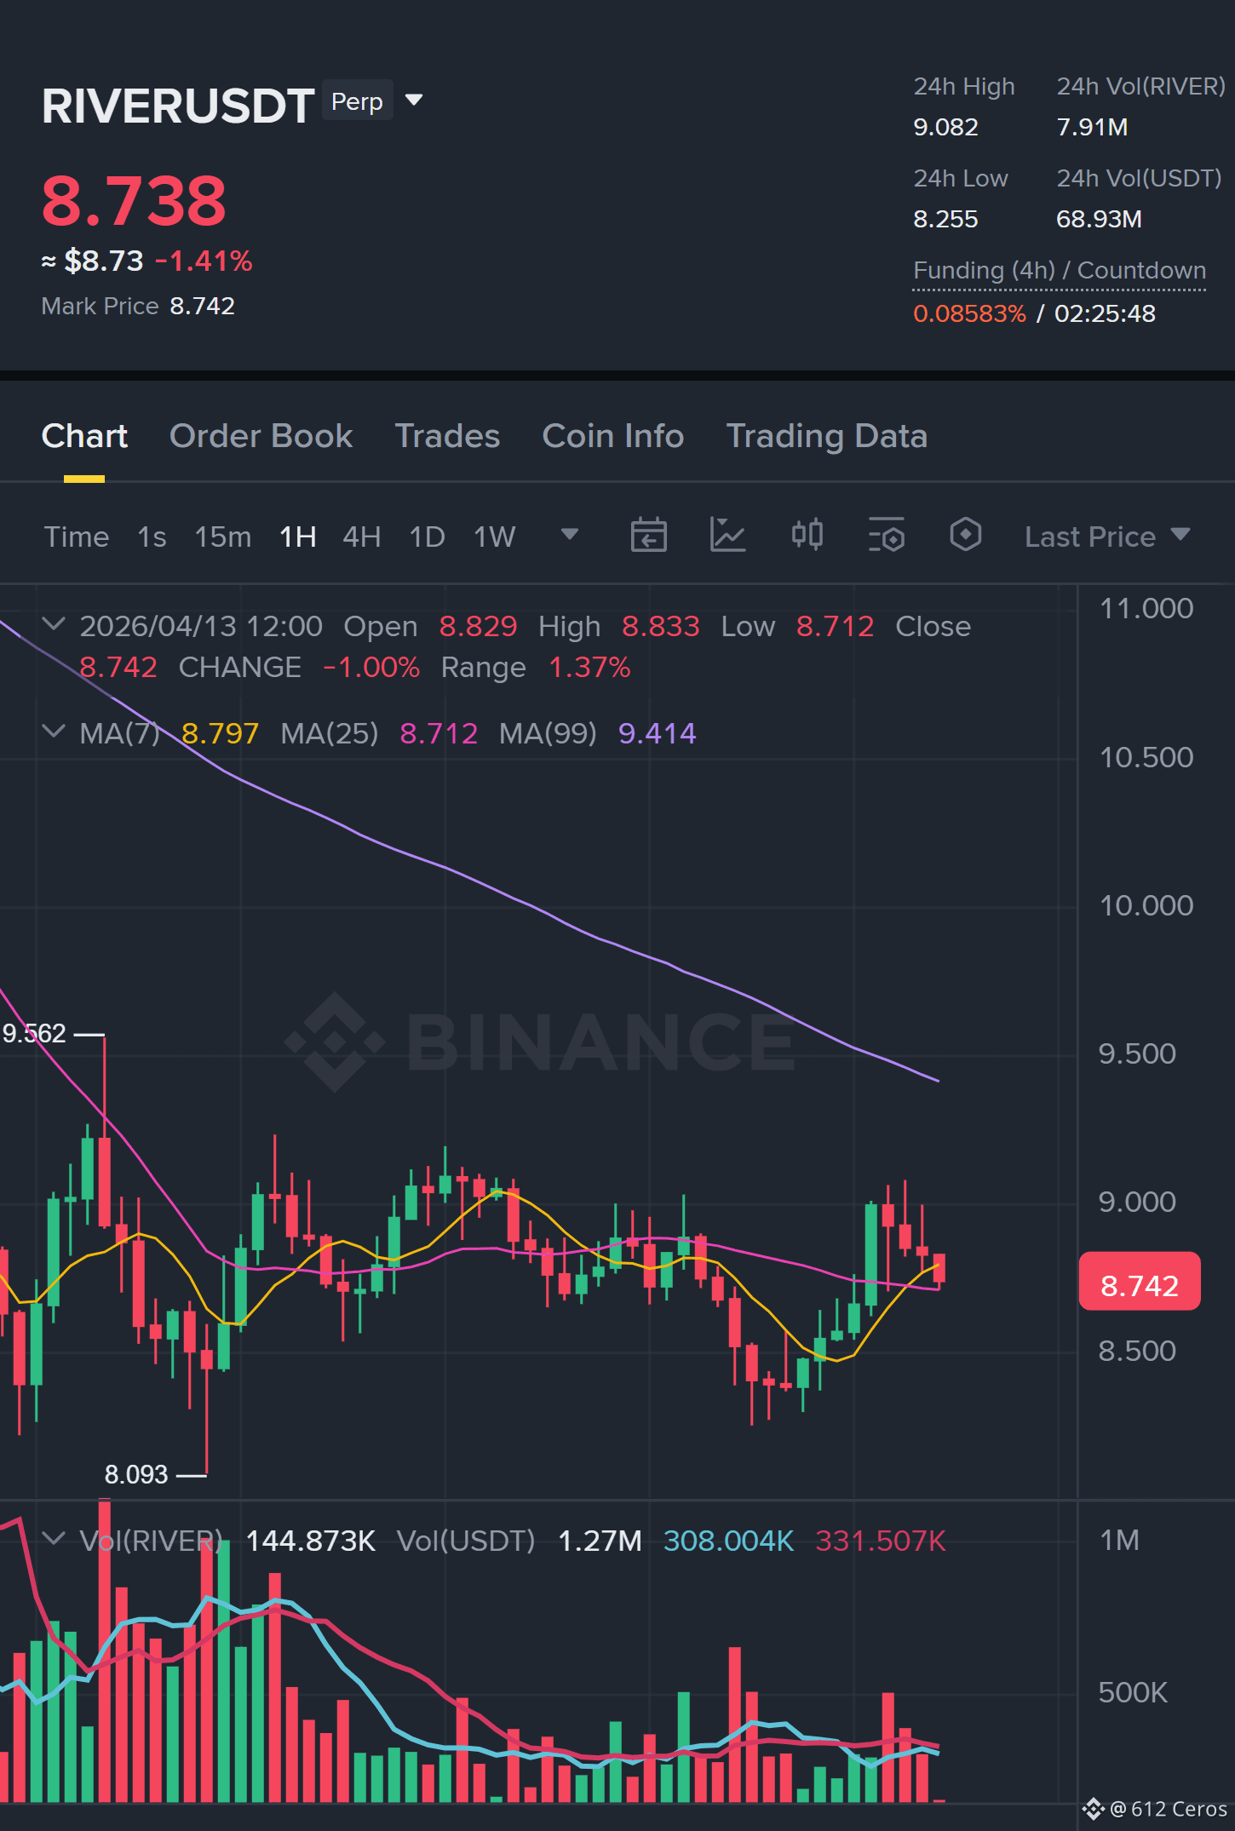Open the RIVERUSDT Perp pair dropdown arrow

(x=414, y=100)
